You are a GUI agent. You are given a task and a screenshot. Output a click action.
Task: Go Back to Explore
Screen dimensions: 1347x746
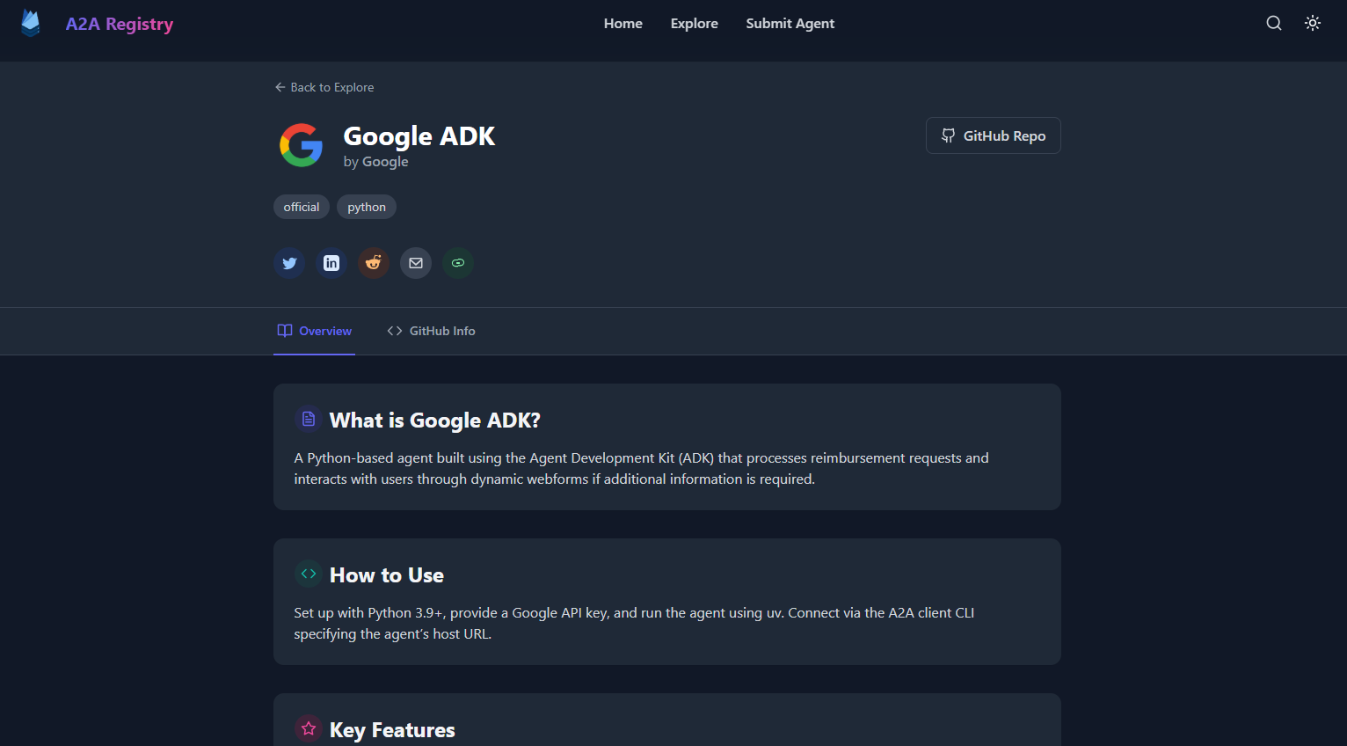point(324,87)
